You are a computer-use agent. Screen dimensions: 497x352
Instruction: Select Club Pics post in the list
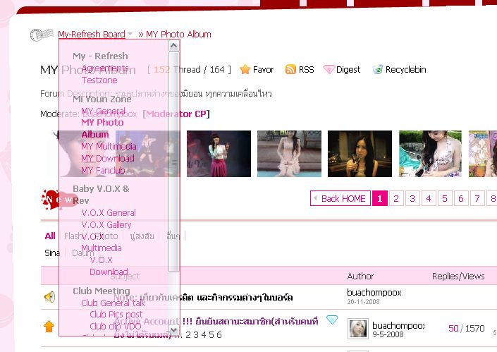pos(116,315)
